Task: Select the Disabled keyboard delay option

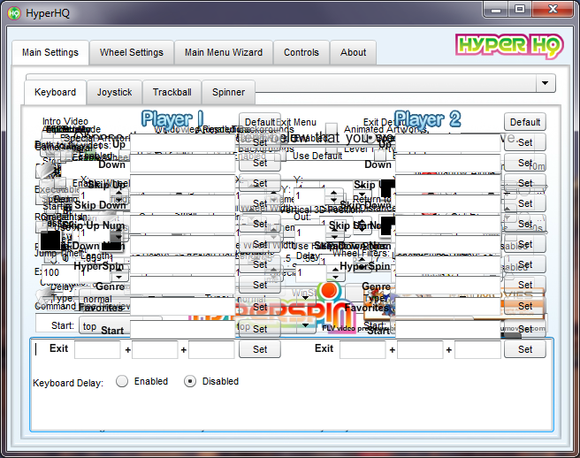Action: tap(190, 381)
